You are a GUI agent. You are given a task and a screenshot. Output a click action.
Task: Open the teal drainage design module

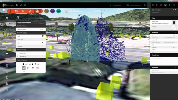tap(59, 11)
